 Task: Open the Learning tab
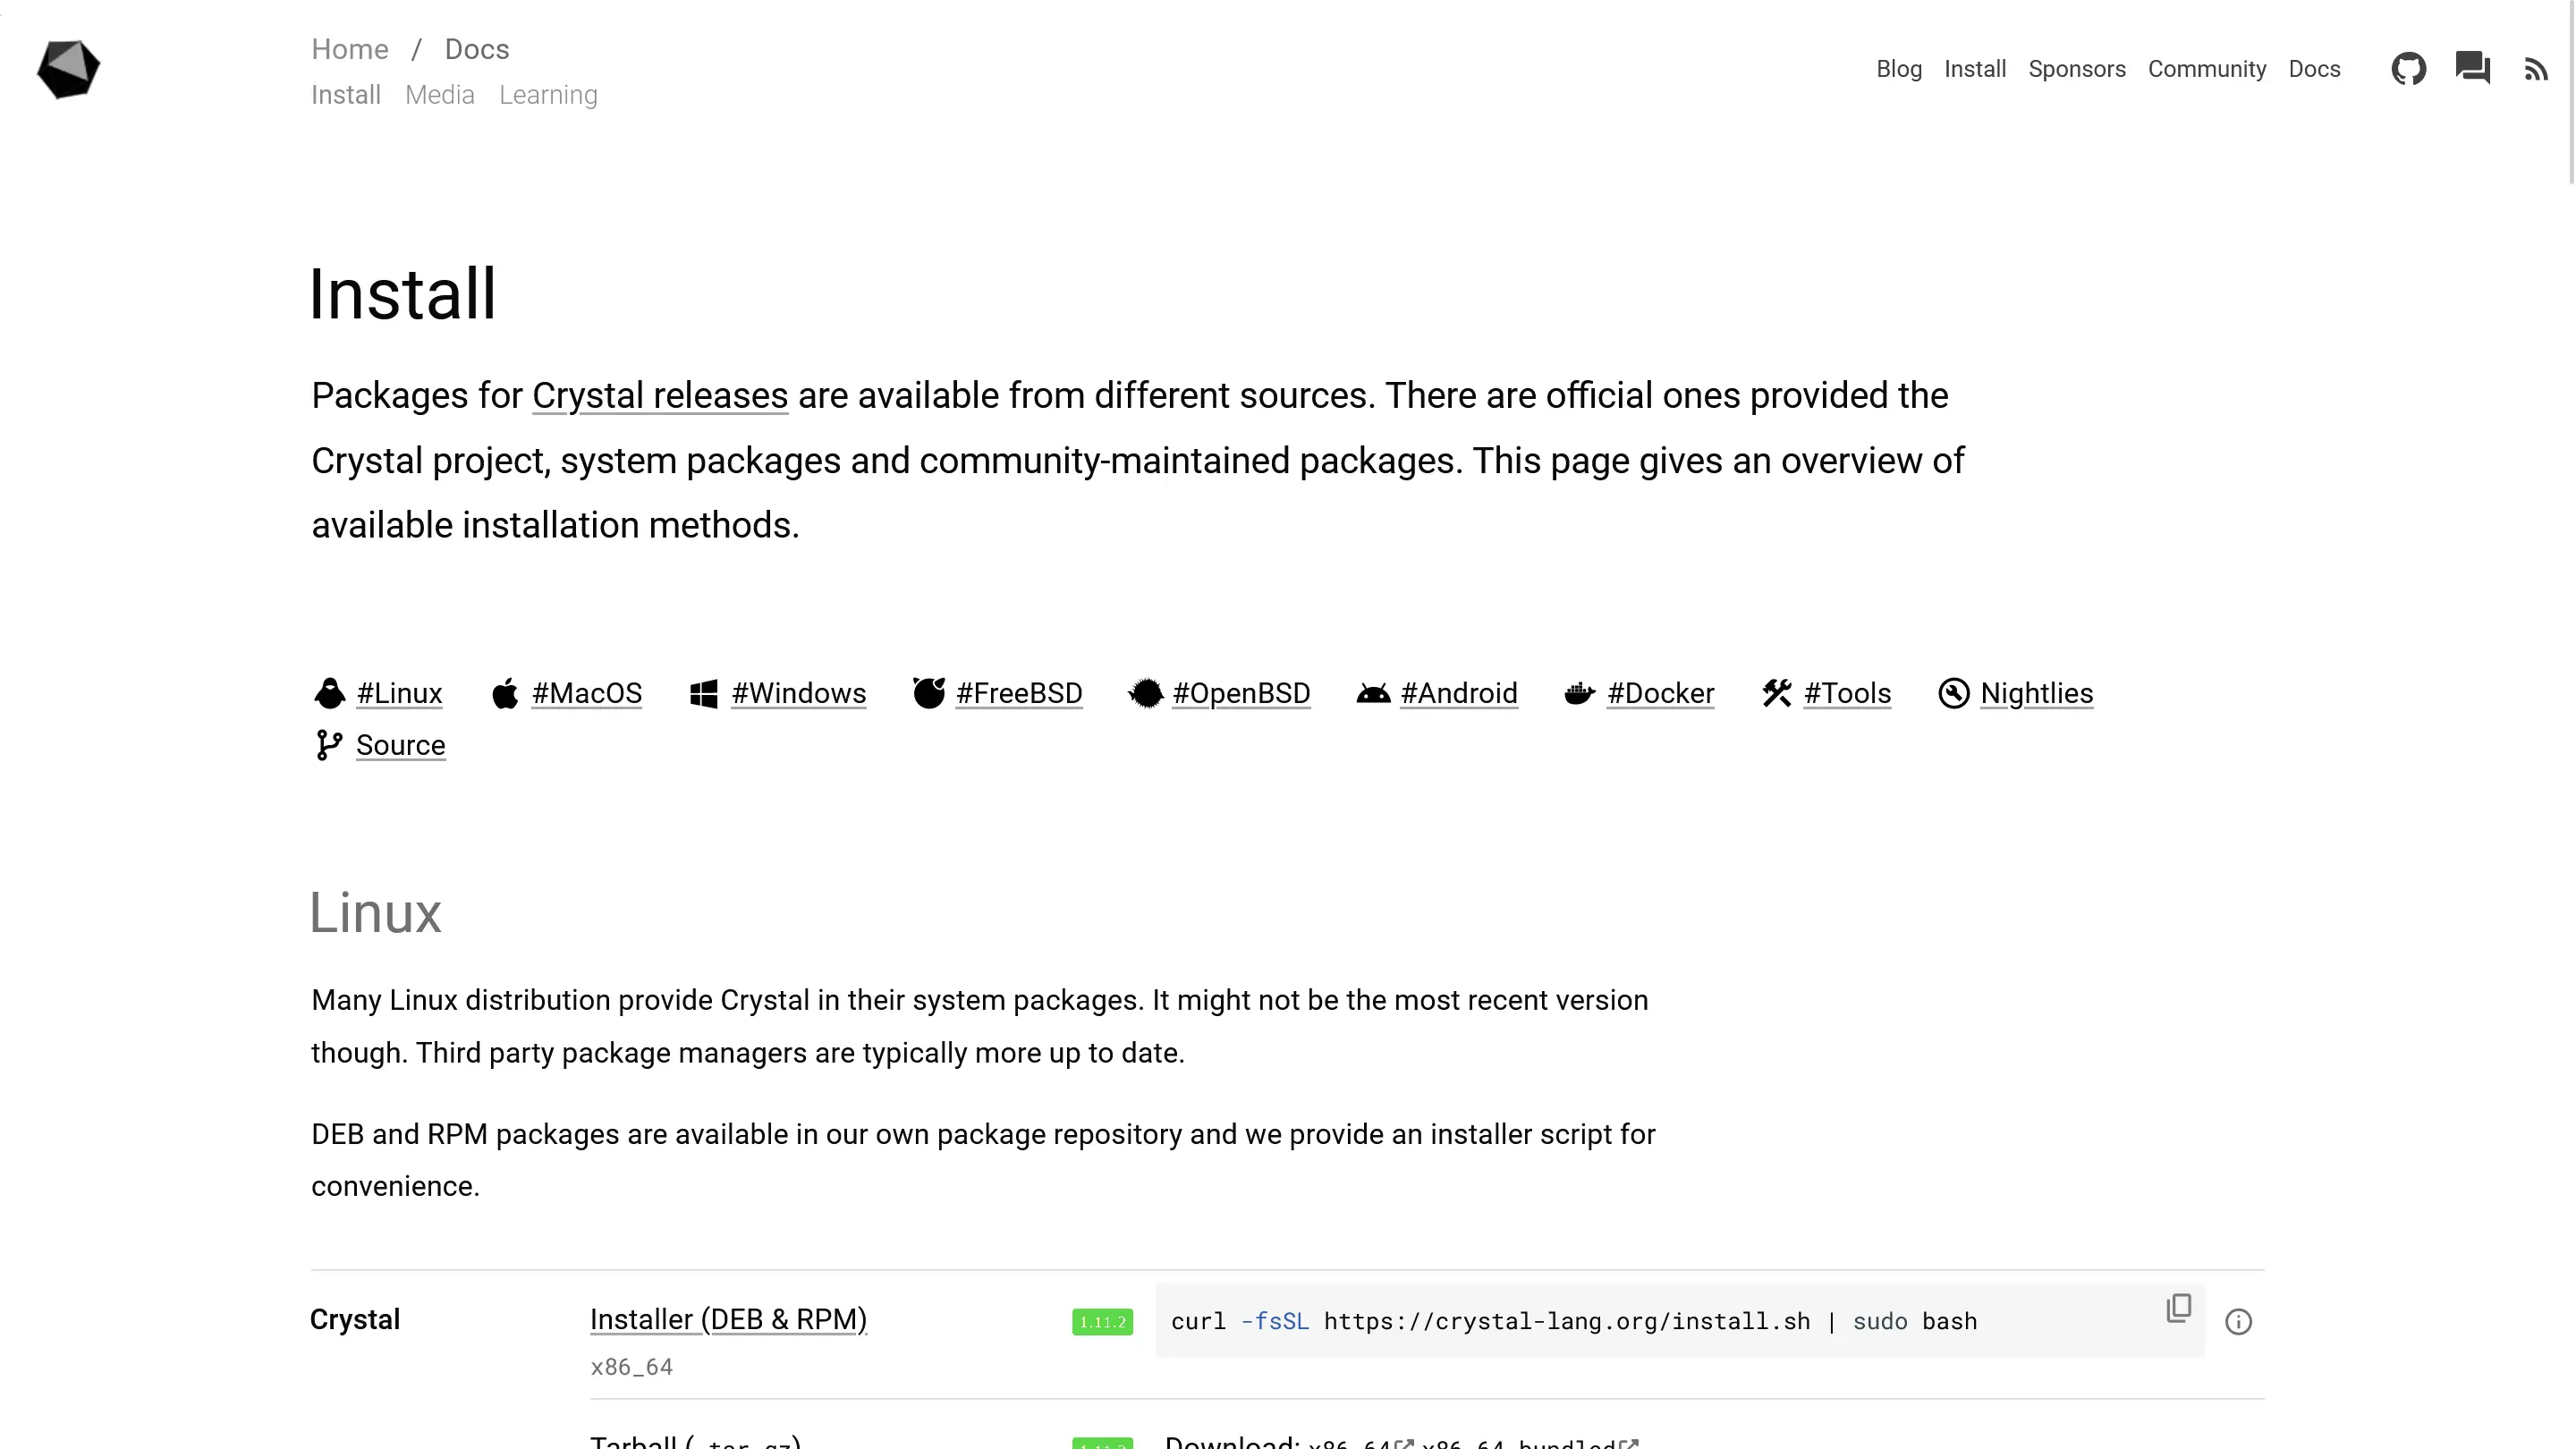click(x=548, y=95)
